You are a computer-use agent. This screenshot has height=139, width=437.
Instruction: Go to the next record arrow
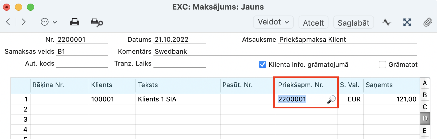[x=24, y=22]
